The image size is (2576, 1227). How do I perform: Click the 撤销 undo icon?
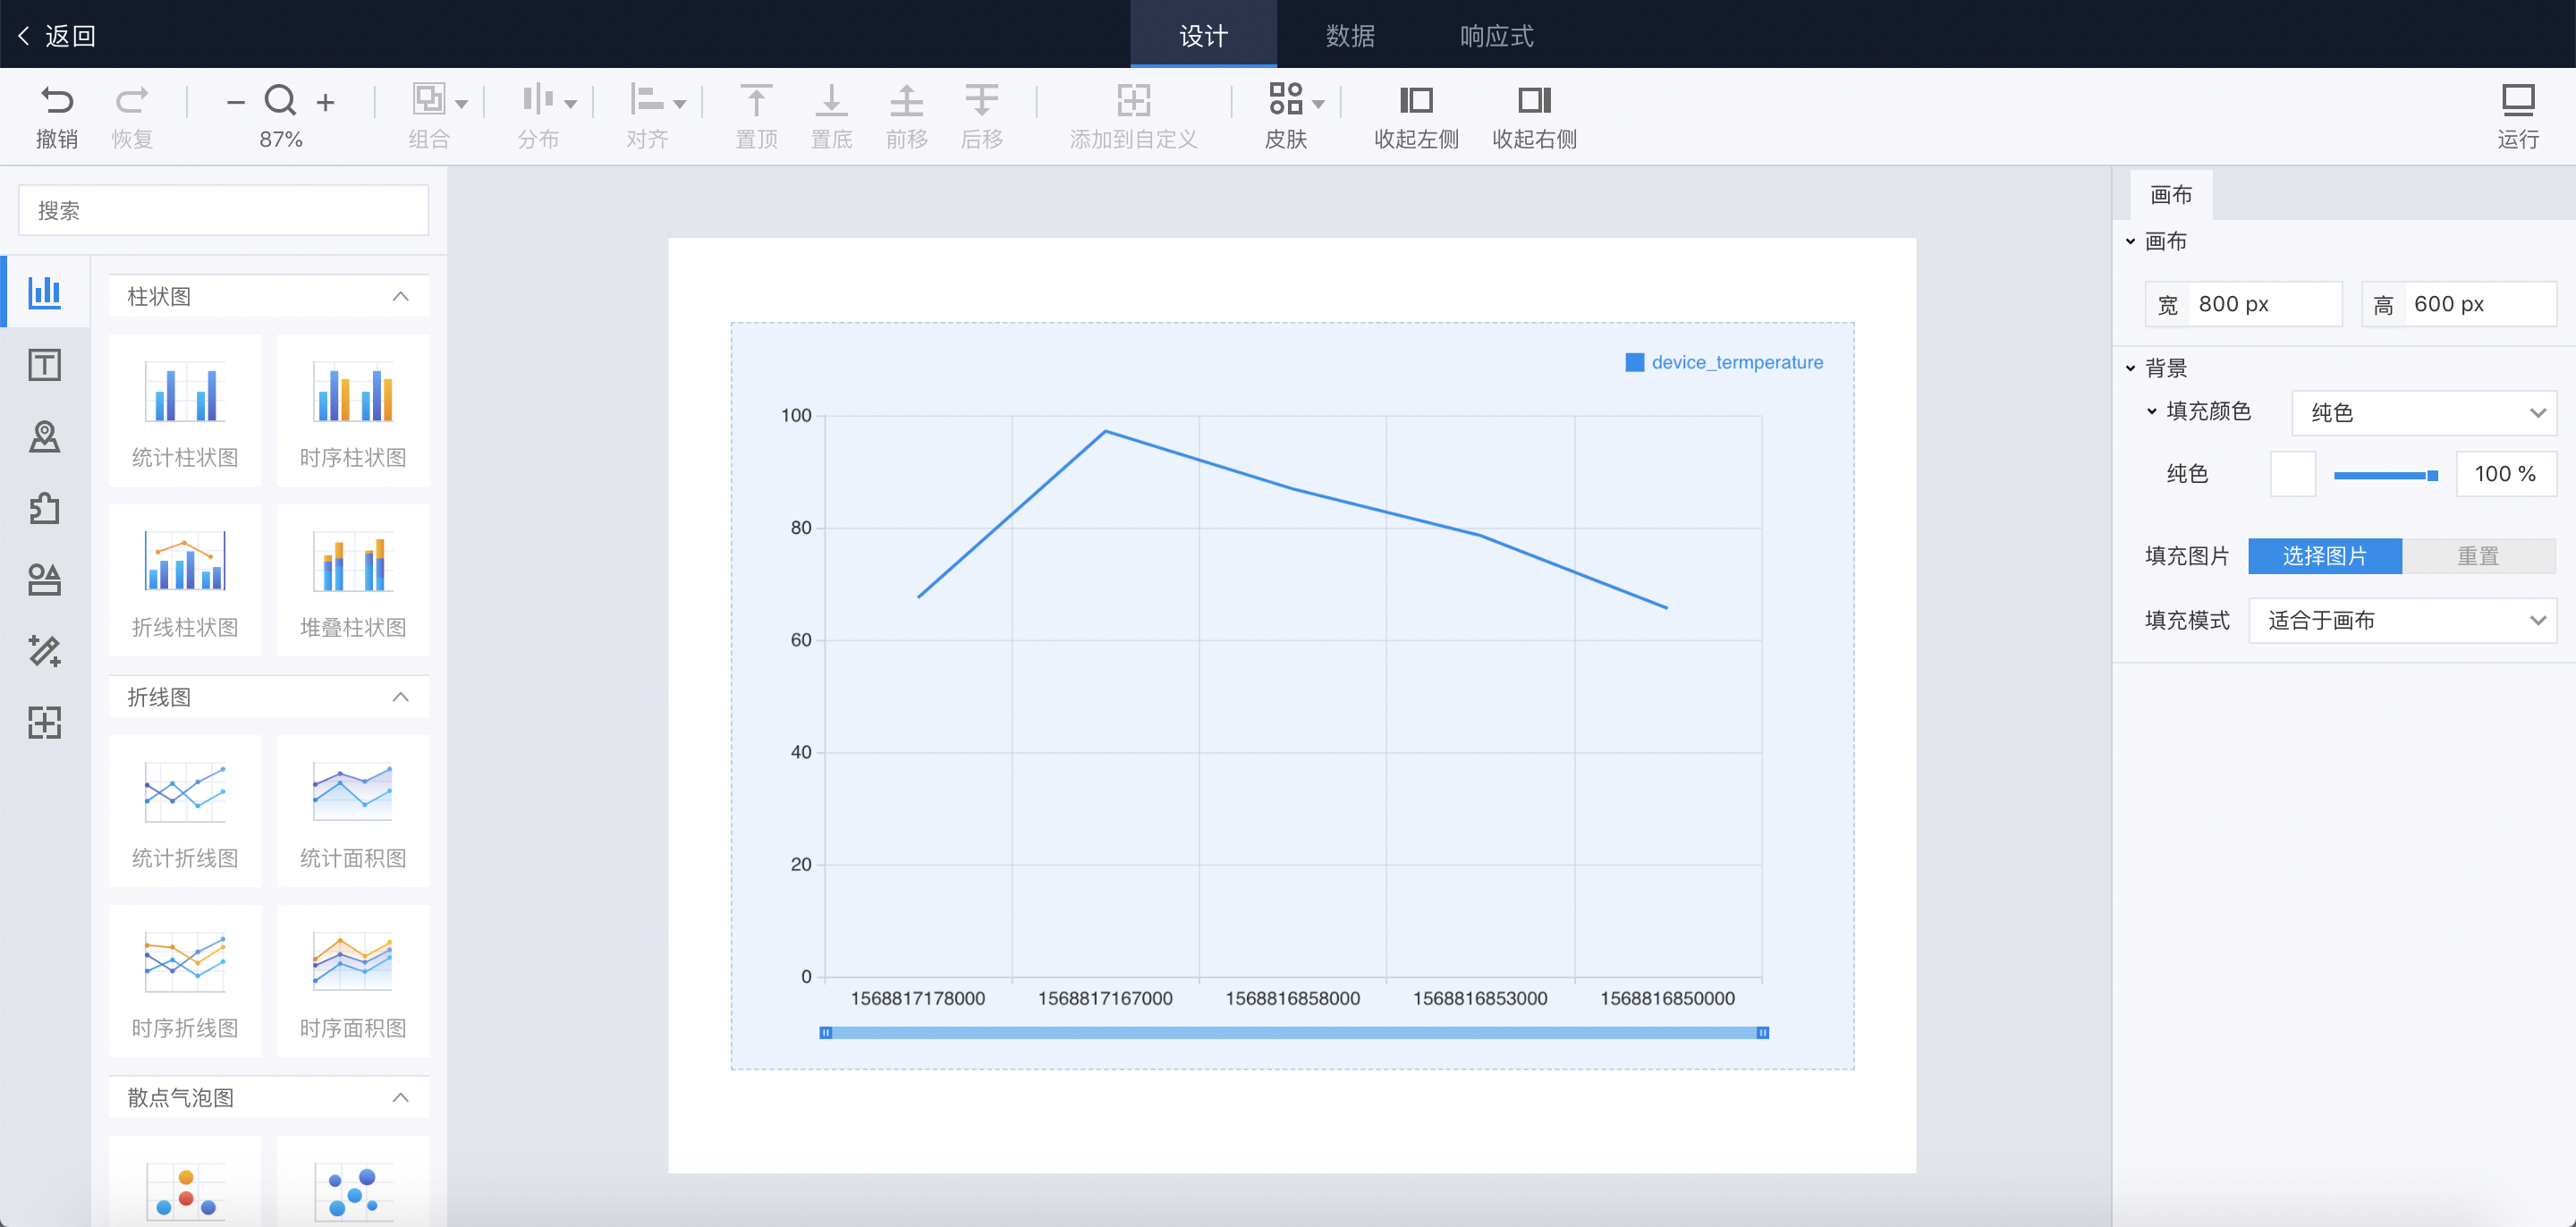[x=57, y=100]
